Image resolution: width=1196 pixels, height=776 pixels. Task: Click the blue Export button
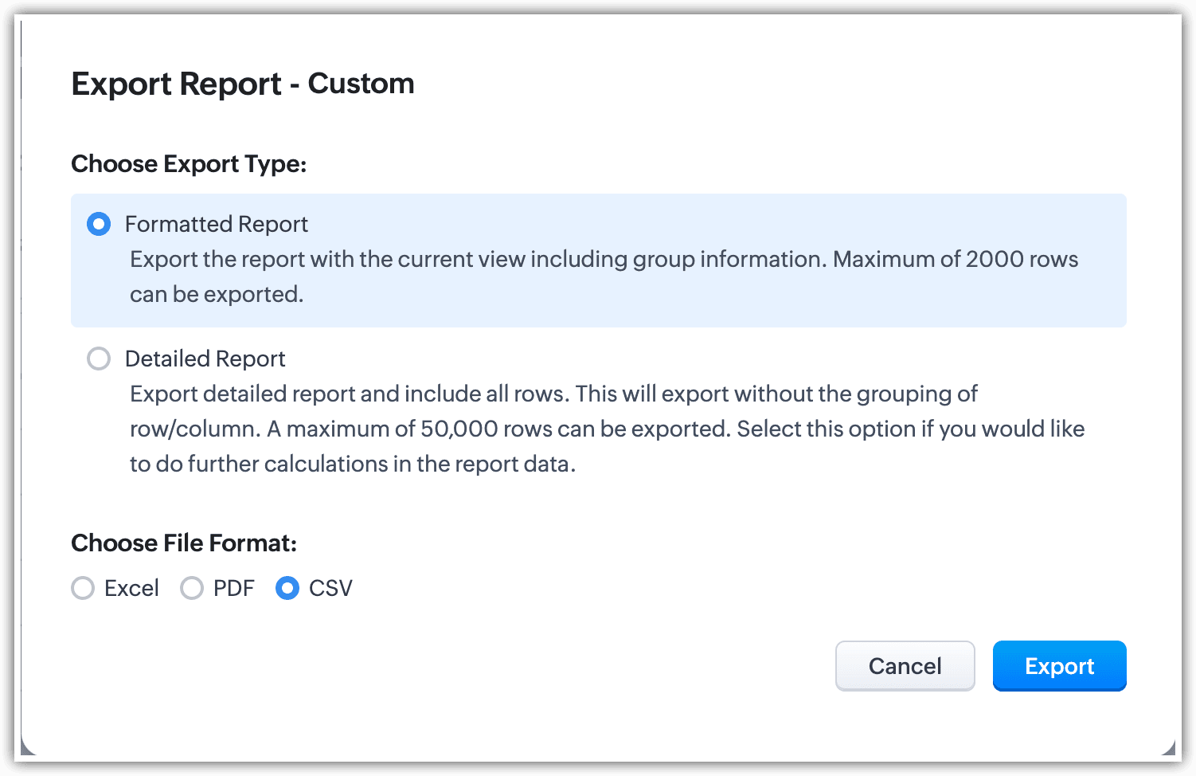click(x=1059, y=666)
